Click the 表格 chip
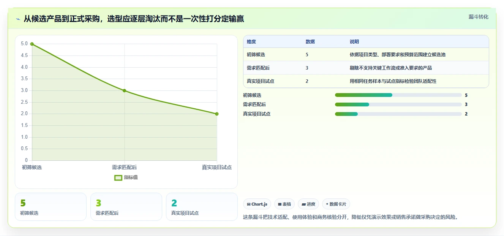This screenshot has width=504, height=236. (284, 204)
